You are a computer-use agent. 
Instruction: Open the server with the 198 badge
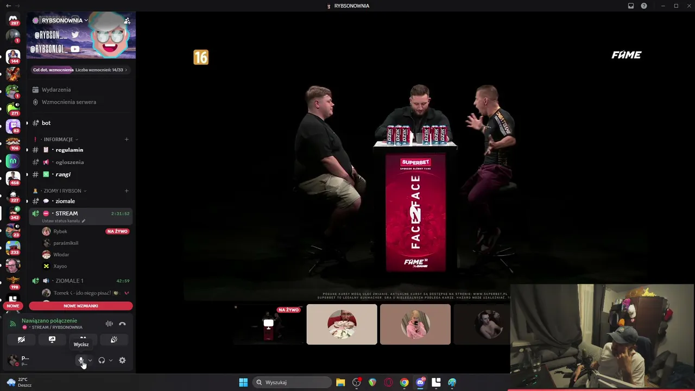[13, 282]
